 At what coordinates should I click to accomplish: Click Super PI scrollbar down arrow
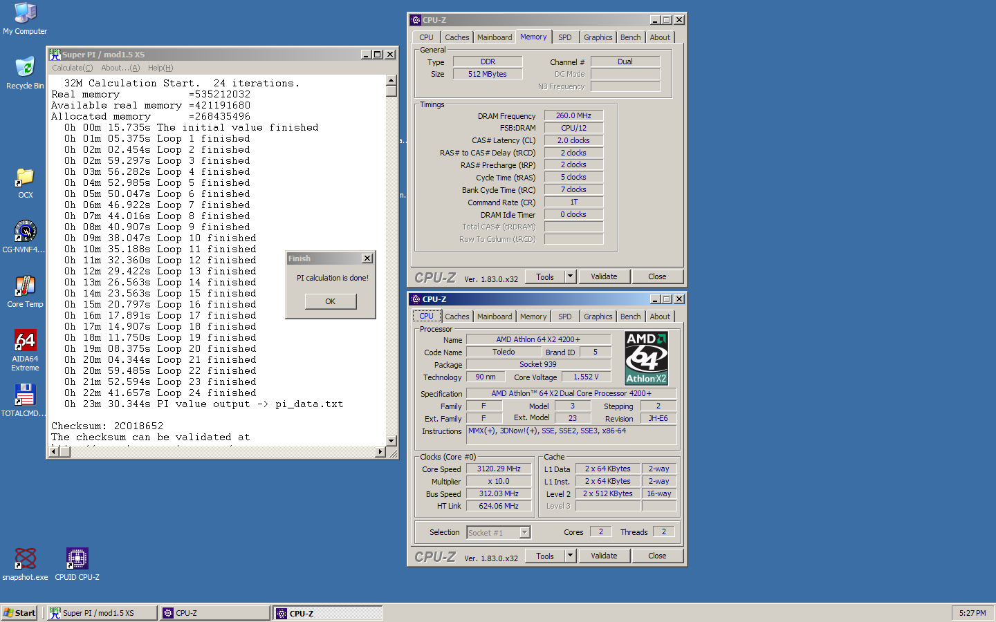pos(391,440)
